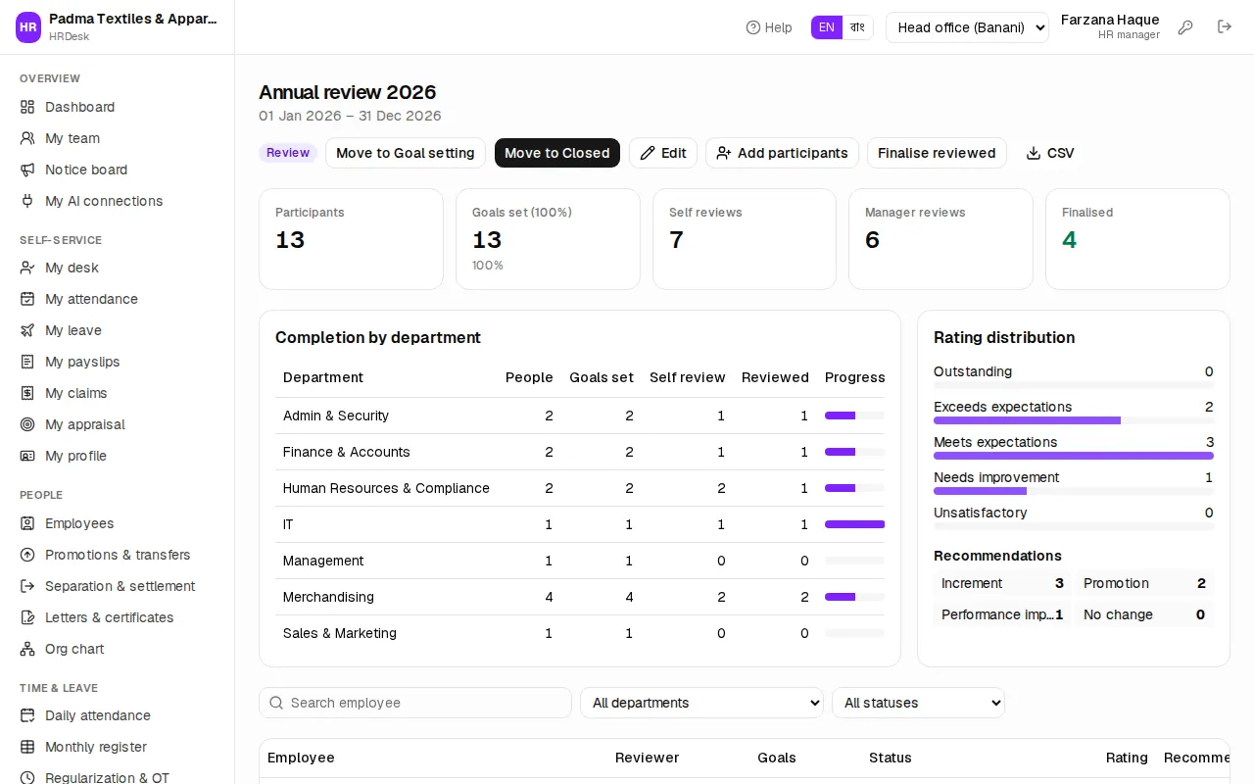The width and height of the screenshot is (1254, 784).
Task: Click the Org chart icon in sidebar
Action: tap(27, 649)
